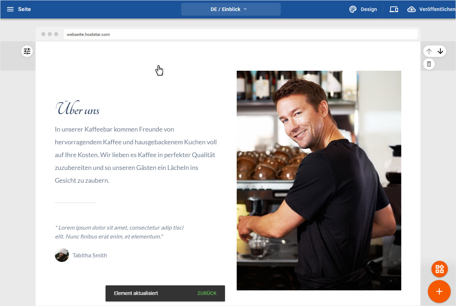Click the barista photo
Screen dimensions: 456x306
pyautogui.click(x=319, y=181)
